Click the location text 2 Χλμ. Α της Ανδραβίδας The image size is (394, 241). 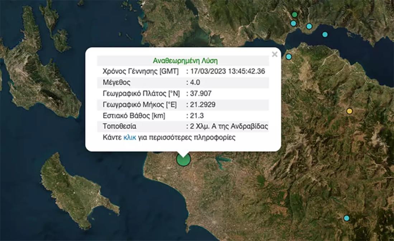click(x=229, y=126)
